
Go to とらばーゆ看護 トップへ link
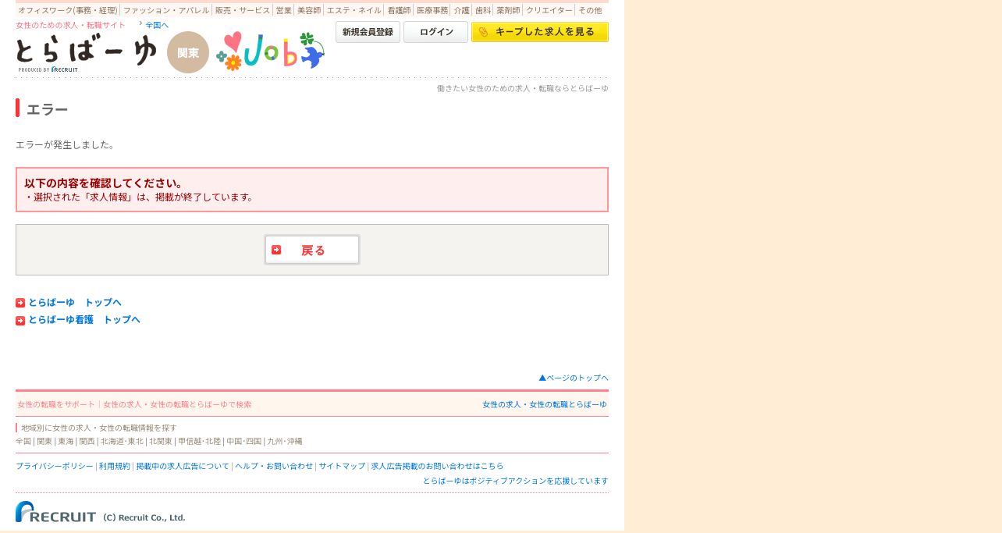tap(84, 320)
